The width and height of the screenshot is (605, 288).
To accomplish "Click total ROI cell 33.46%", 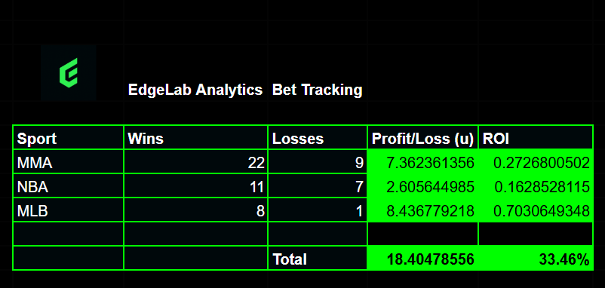I will pyautogui.click(x=536, y=259).
